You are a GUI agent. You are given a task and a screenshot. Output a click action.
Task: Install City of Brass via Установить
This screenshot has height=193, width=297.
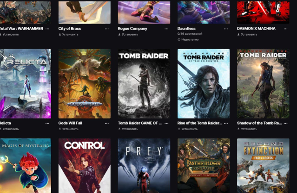tap(69, 35)
